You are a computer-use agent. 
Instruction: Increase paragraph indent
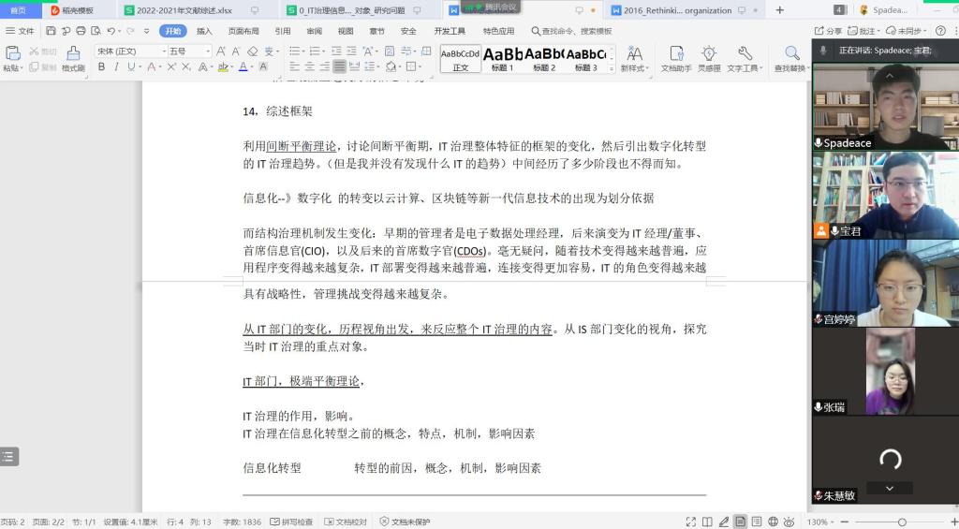tap(352, 51)
